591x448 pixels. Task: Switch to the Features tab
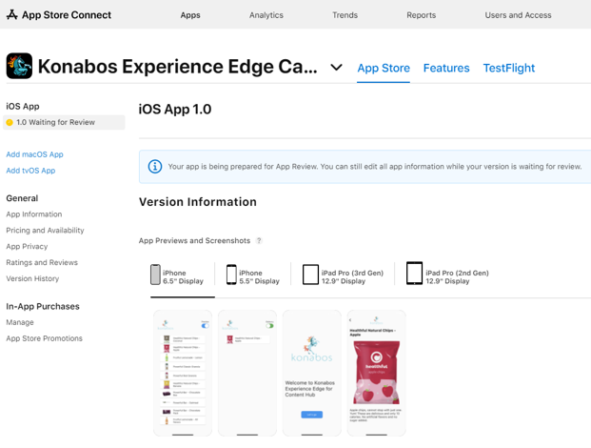tap(446, 68)
